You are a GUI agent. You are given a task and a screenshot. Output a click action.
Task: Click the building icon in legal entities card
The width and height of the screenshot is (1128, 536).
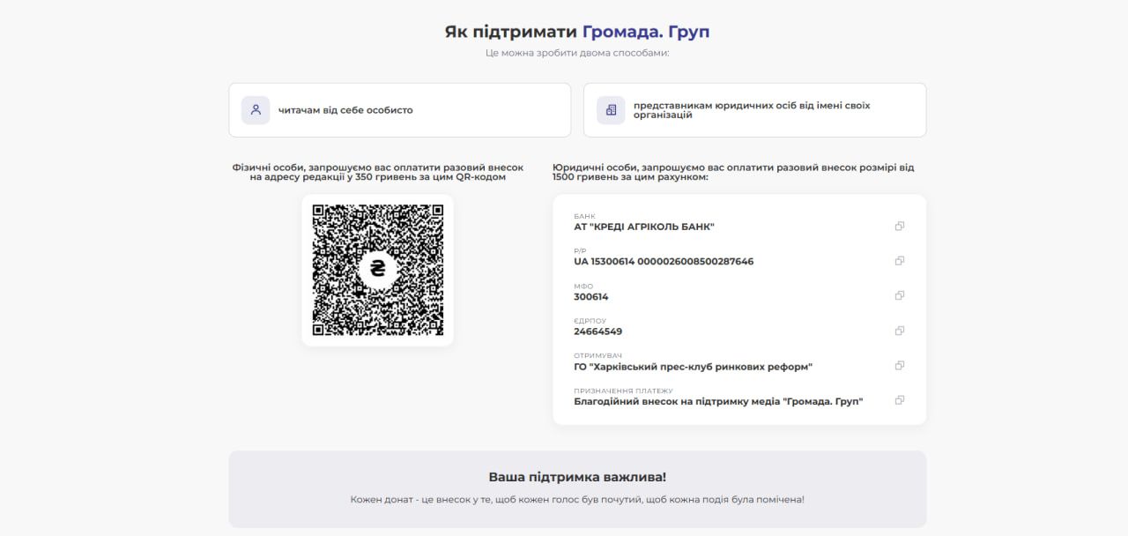pyautogui.click(x=611, y=110)
